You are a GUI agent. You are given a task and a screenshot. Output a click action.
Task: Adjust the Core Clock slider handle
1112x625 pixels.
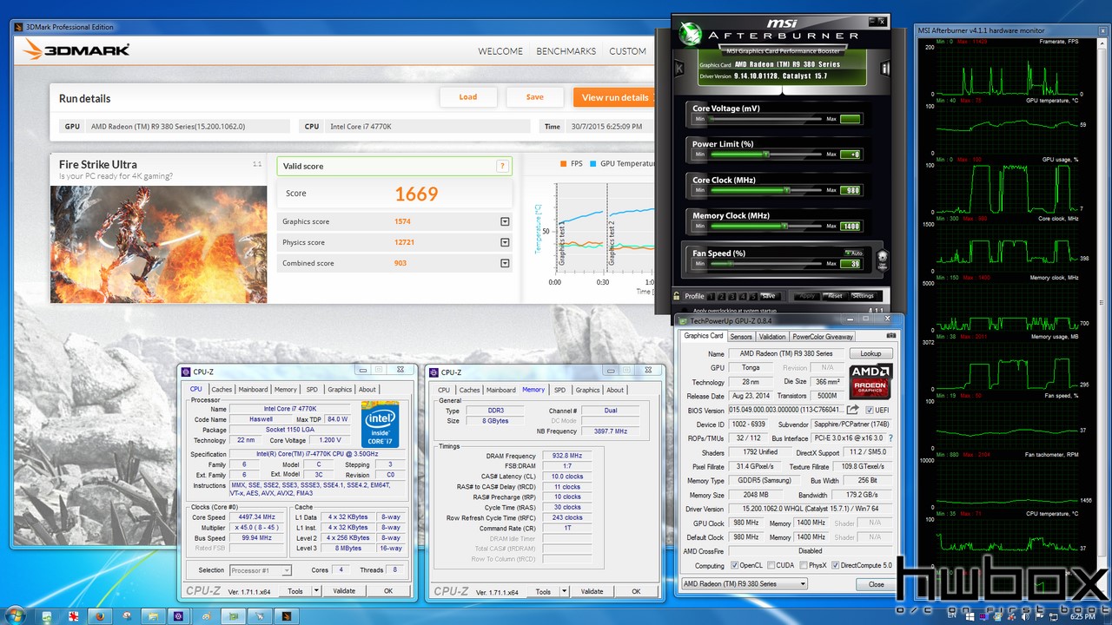(787, 189)
